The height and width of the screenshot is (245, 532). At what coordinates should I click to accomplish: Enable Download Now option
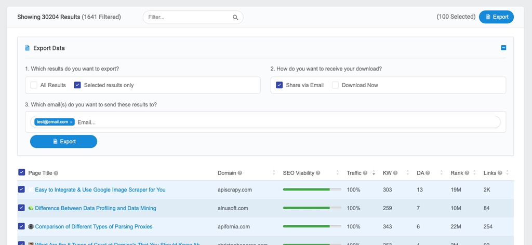[335, 85]
